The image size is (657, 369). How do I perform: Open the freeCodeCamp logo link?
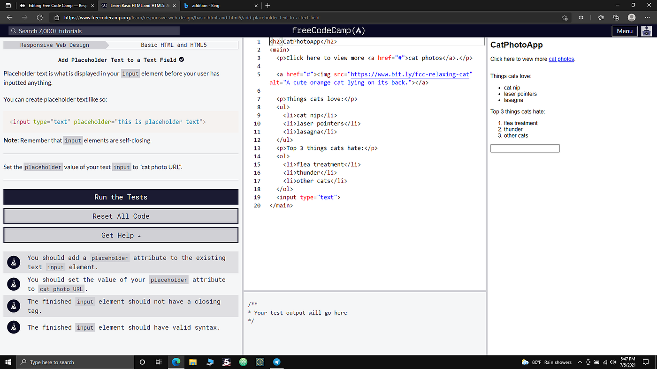[x=328, y=31]
